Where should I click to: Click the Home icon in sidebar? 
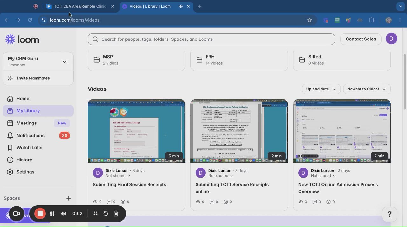10,98
